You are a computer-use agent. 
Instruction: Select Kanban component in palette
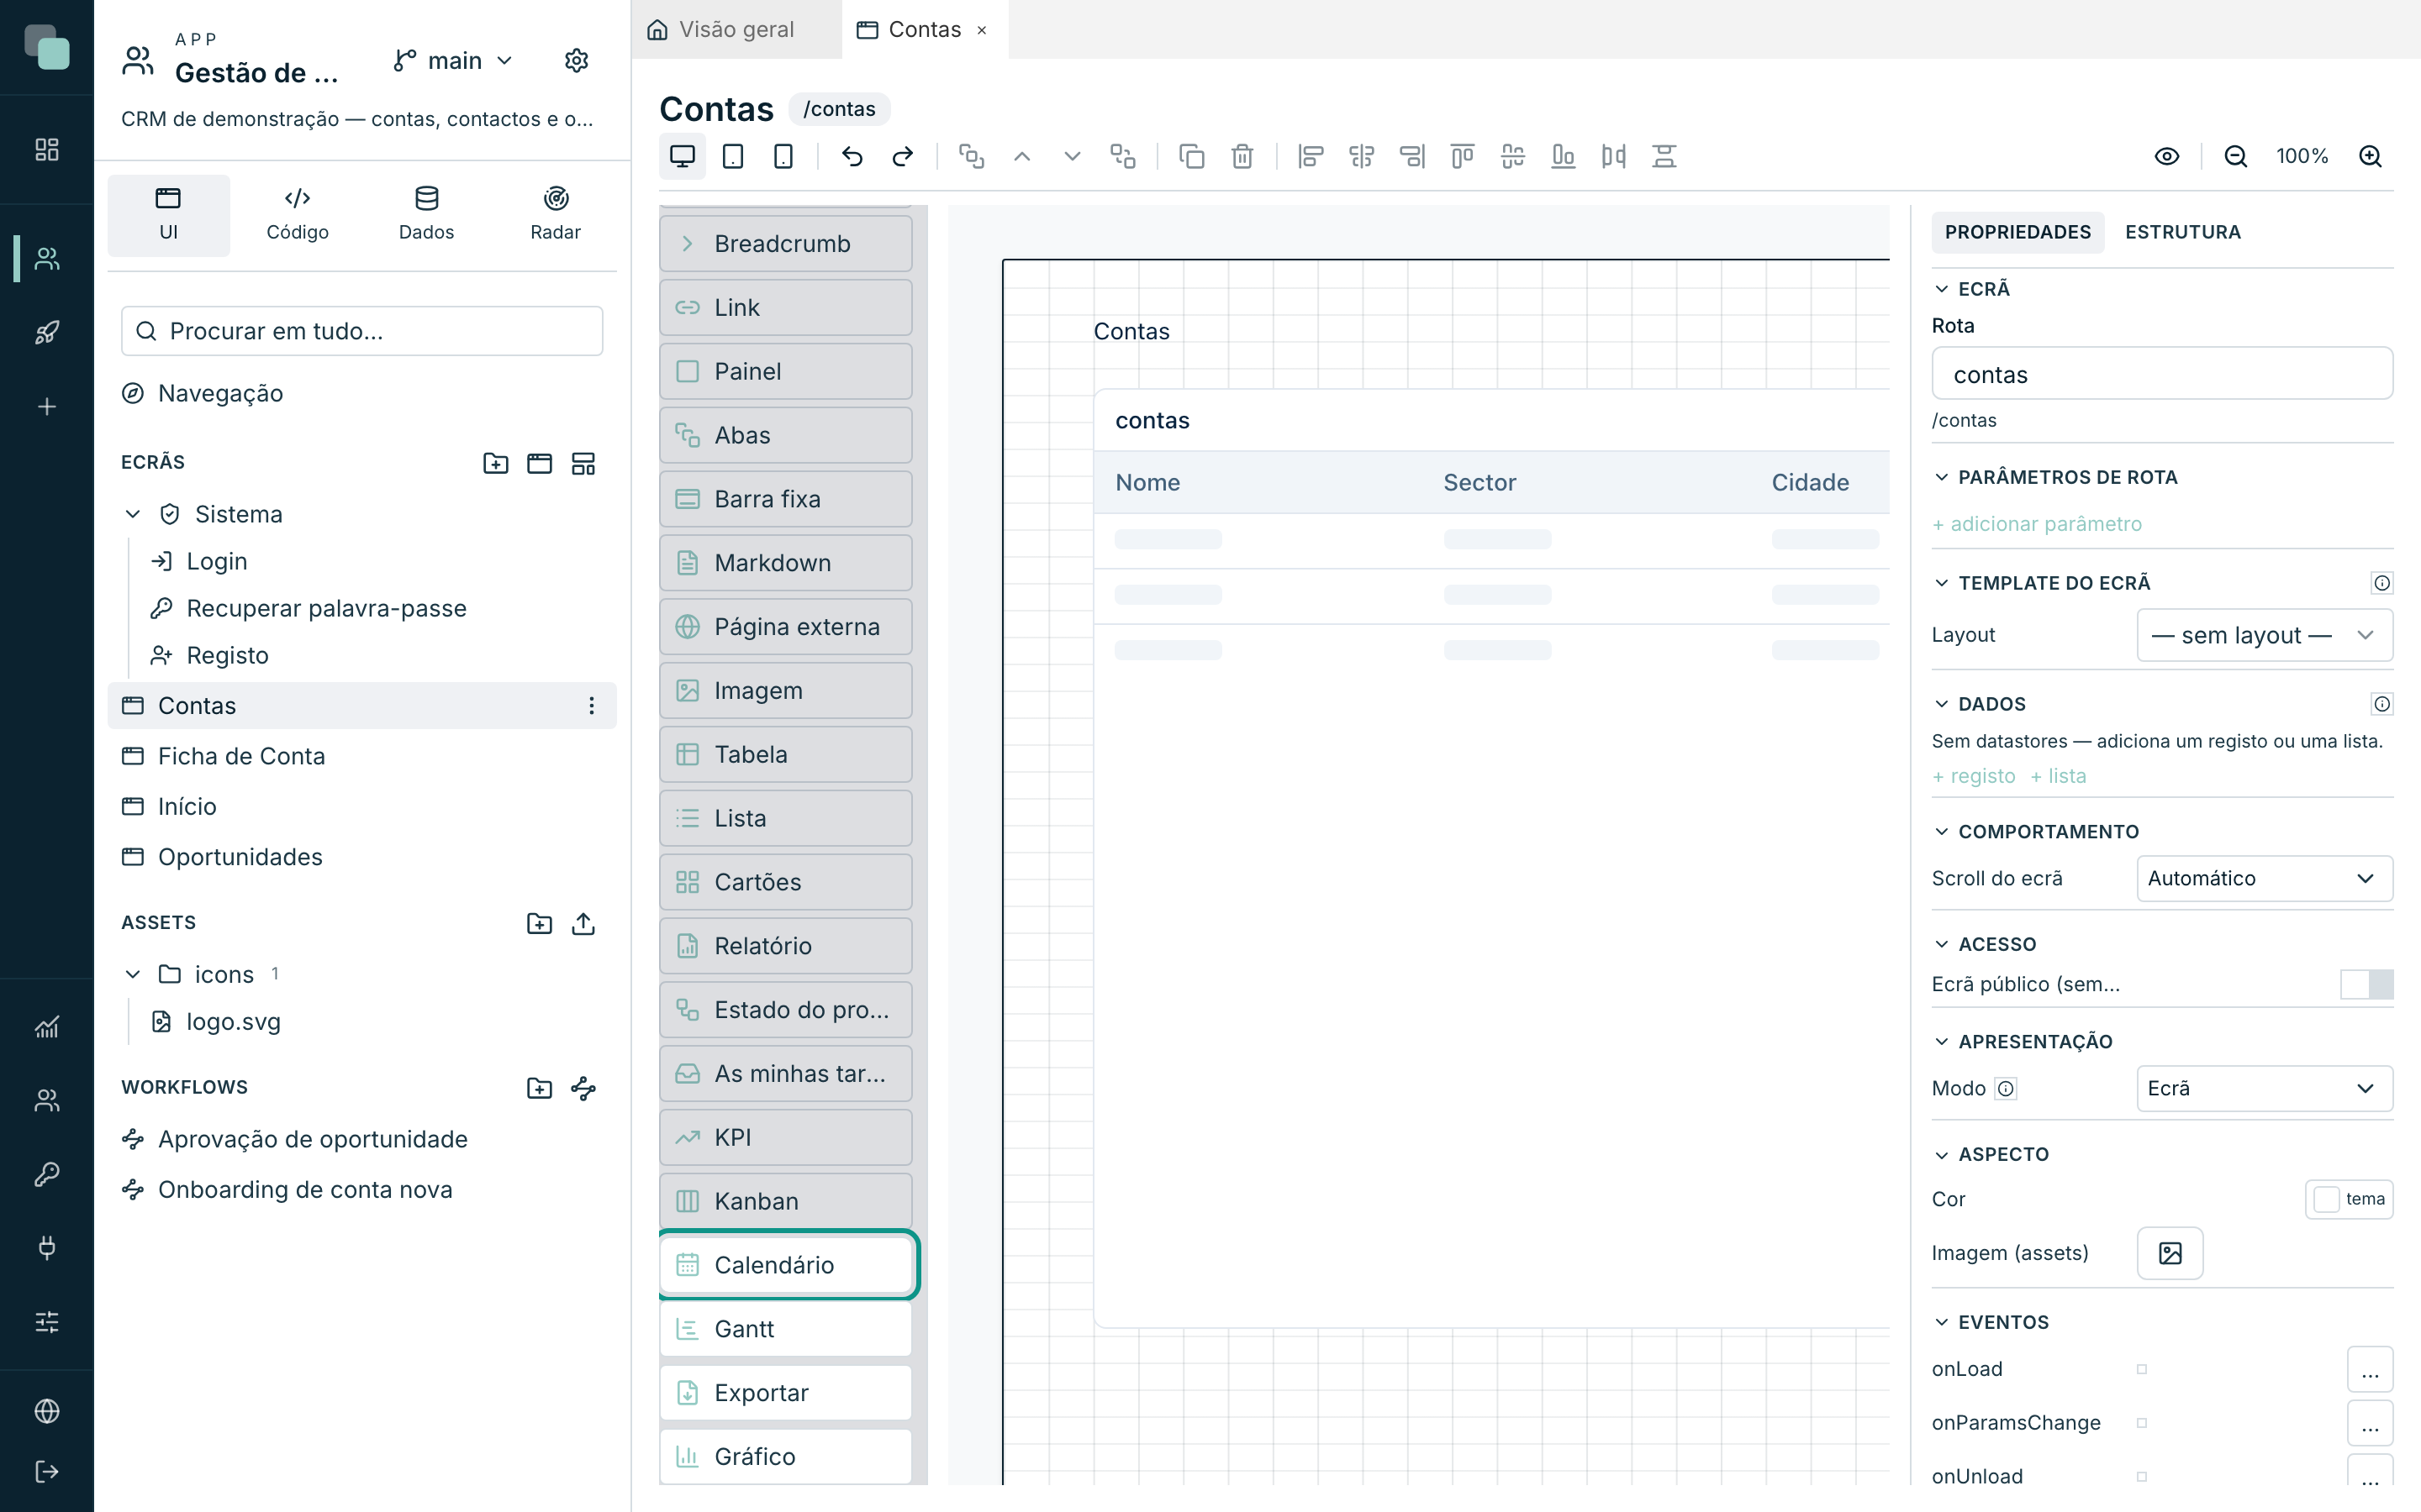(x=785, y=1201)
